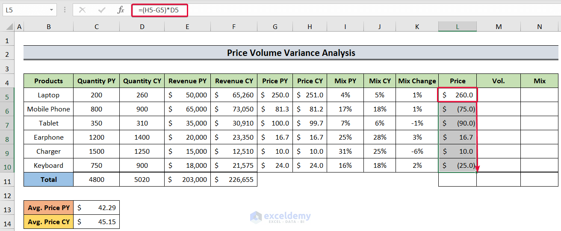Click the formula bar input field
561x231 pixels.
point(342,10)
